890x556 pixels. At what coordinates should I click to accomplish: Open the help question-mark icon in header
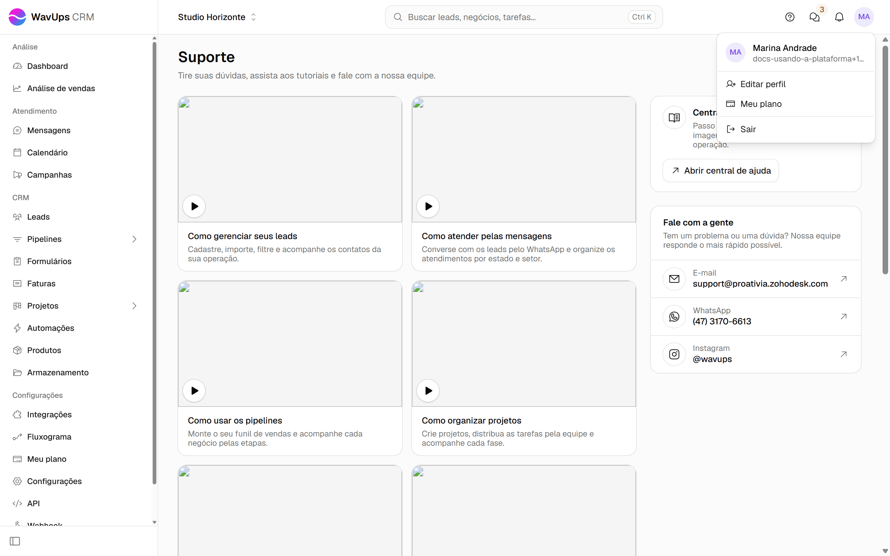click(x=790, y=17)
